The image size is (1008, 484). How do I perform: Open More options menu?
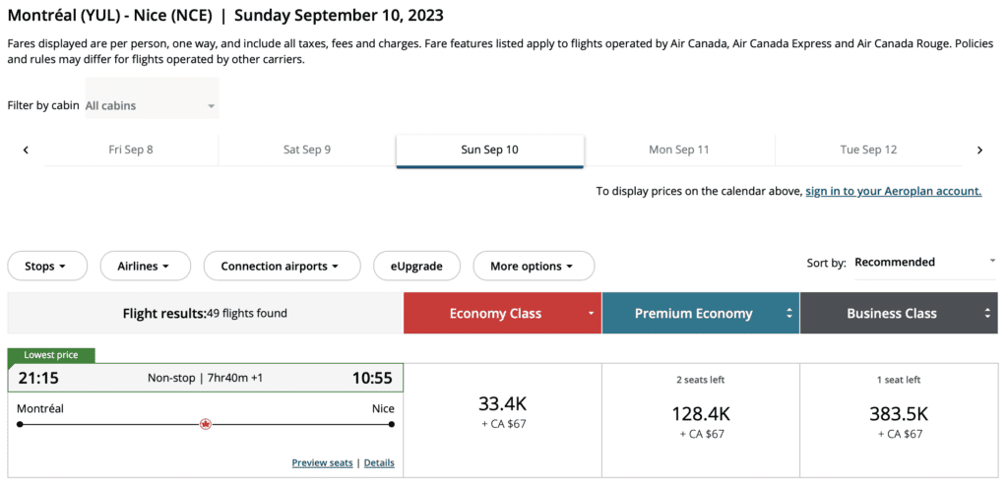tap(534, 266)
